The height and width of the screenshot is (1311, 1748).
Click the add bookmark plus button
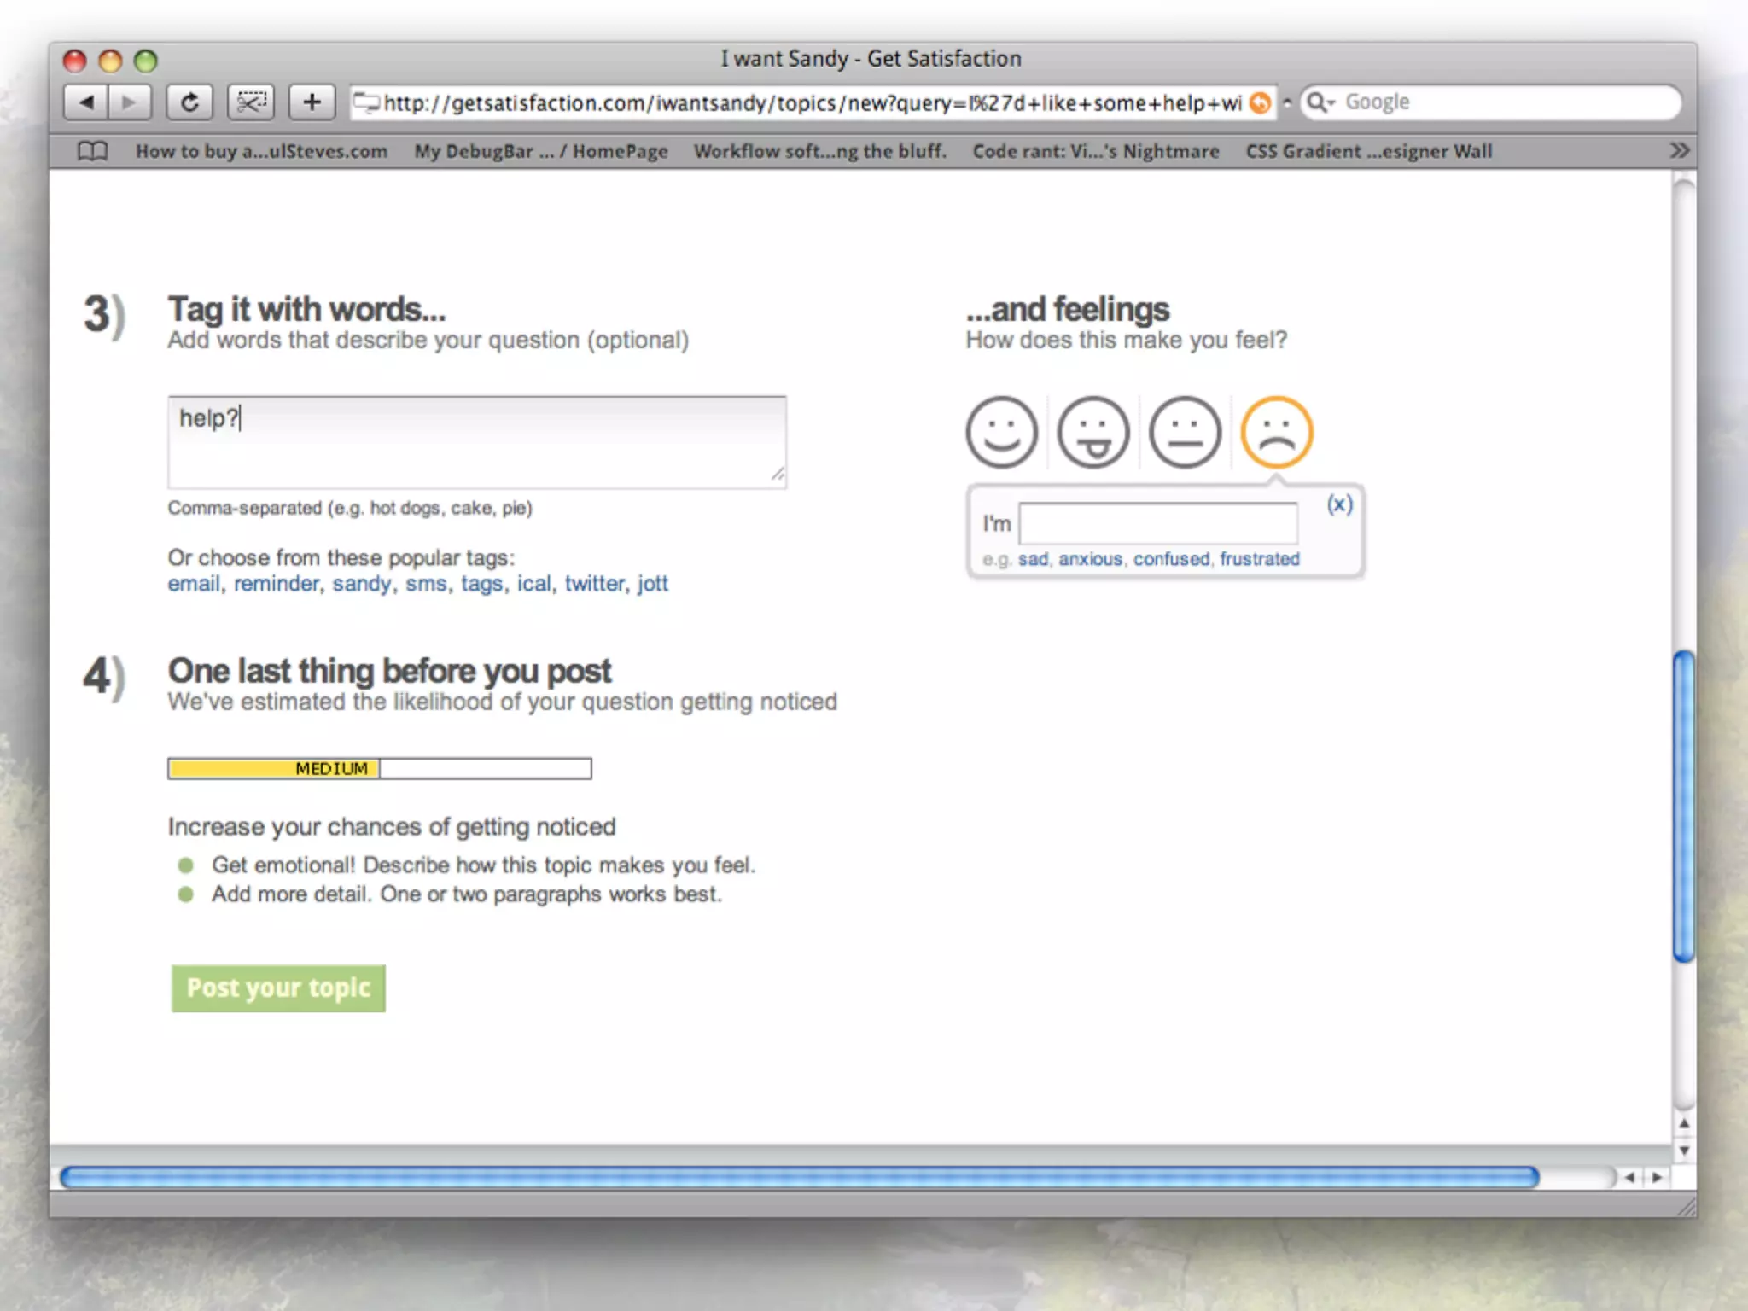312,102
